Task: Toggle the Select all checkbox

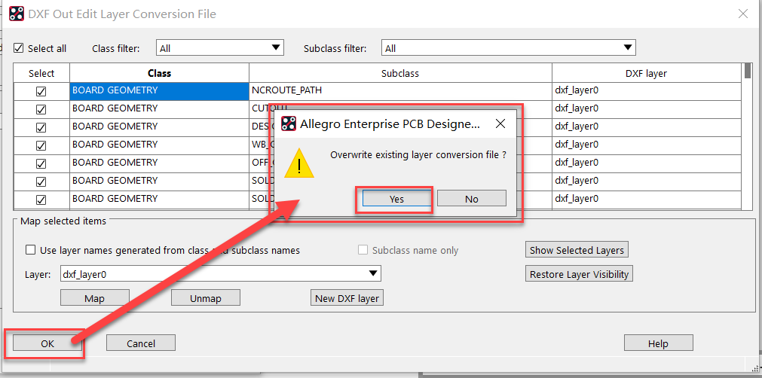Action: 19,48
